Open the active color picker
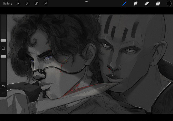This screenshot has width=173, height=121. point(169,4)
